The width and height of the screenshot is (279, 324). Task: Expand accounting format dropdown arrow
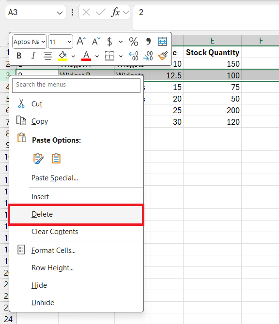coord(121,42)
